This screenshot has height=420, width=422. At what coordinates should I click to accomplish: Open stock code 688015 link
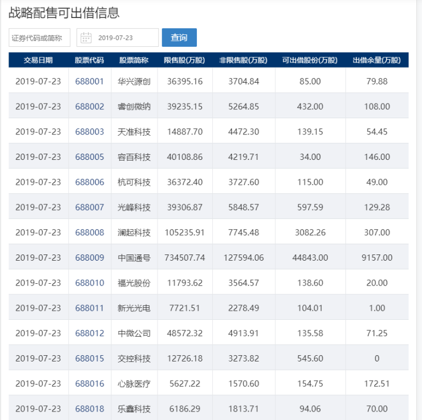coord(89,359)
